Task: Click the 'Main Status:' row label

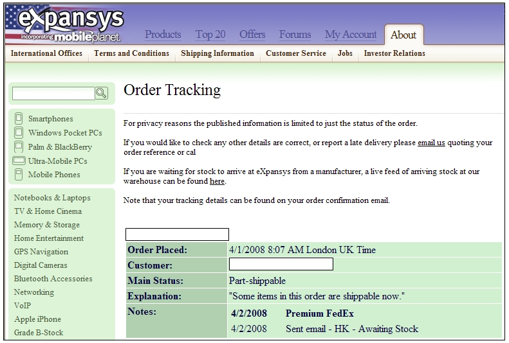Action: (156, 281)
